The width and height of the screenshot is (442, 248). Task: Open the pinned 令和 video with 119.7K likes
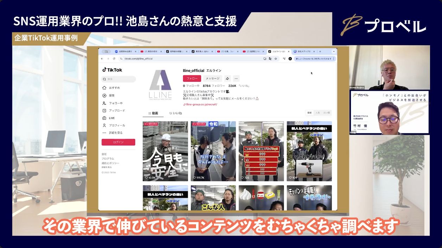(x=213, y=151)
